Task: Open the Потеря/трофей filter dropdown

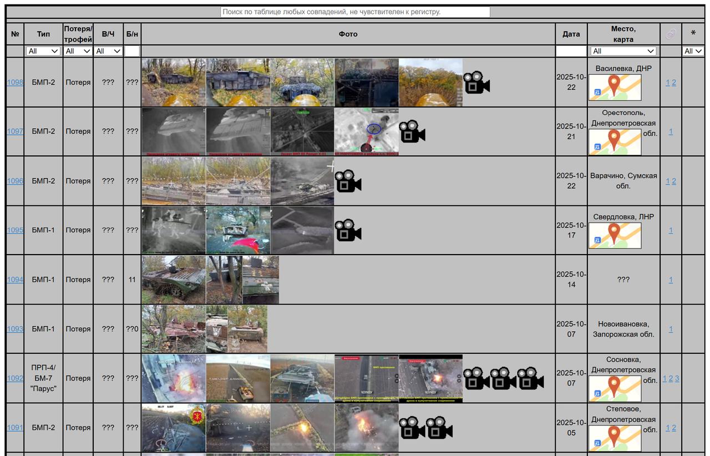Action: 78,51
